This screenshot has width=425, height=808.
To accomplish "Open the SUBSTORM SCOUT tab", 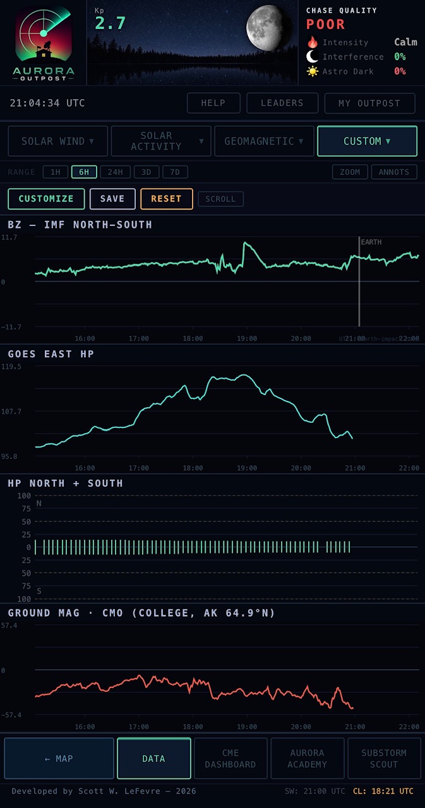I will (x=384, y=758).
